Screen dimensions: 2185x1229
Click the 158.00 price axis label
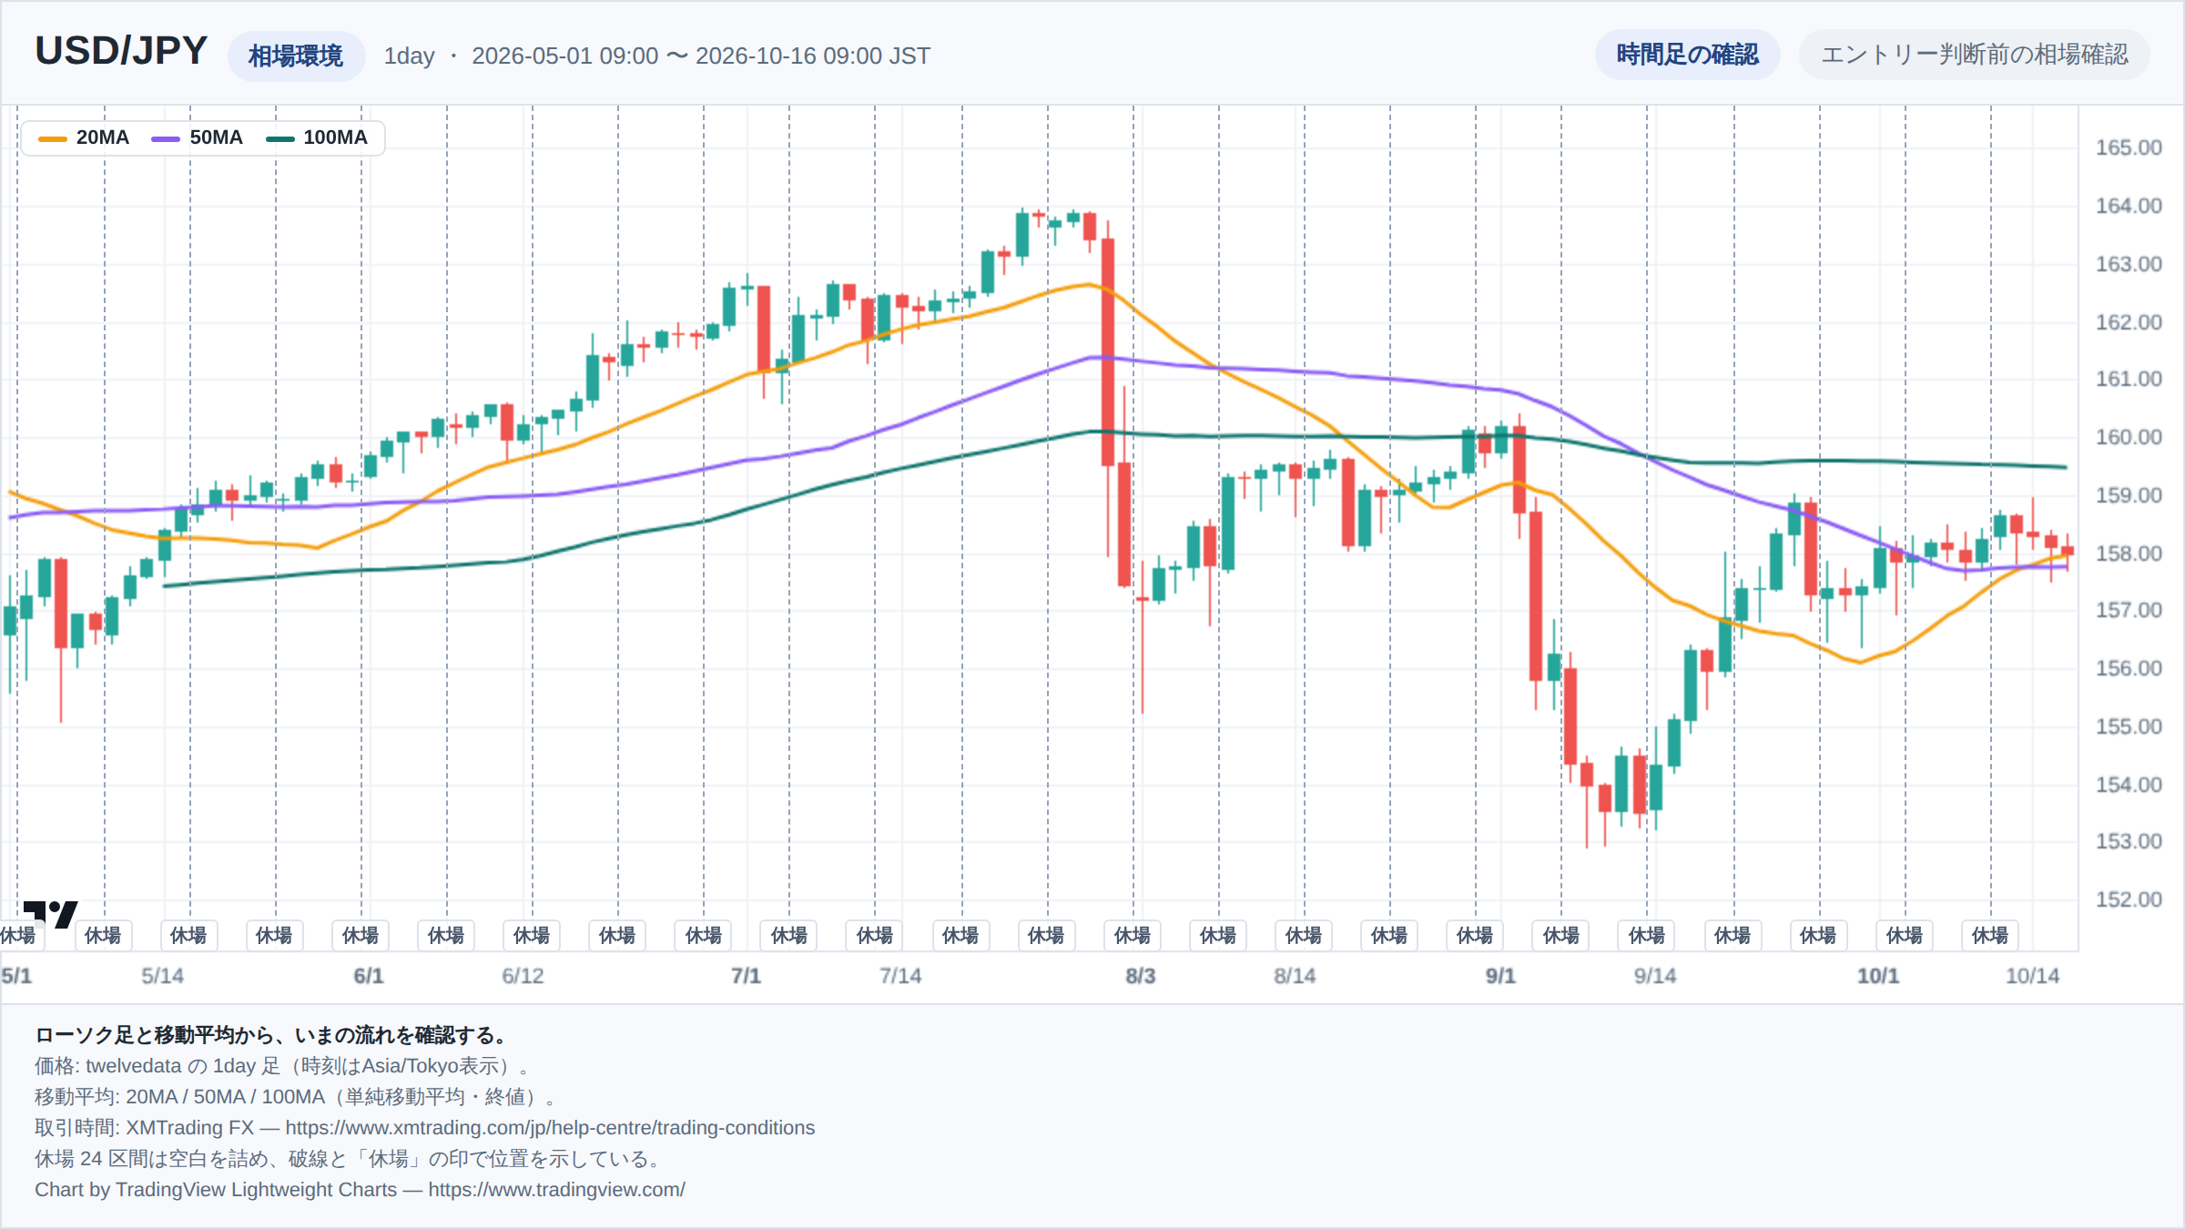point(2129,554)
